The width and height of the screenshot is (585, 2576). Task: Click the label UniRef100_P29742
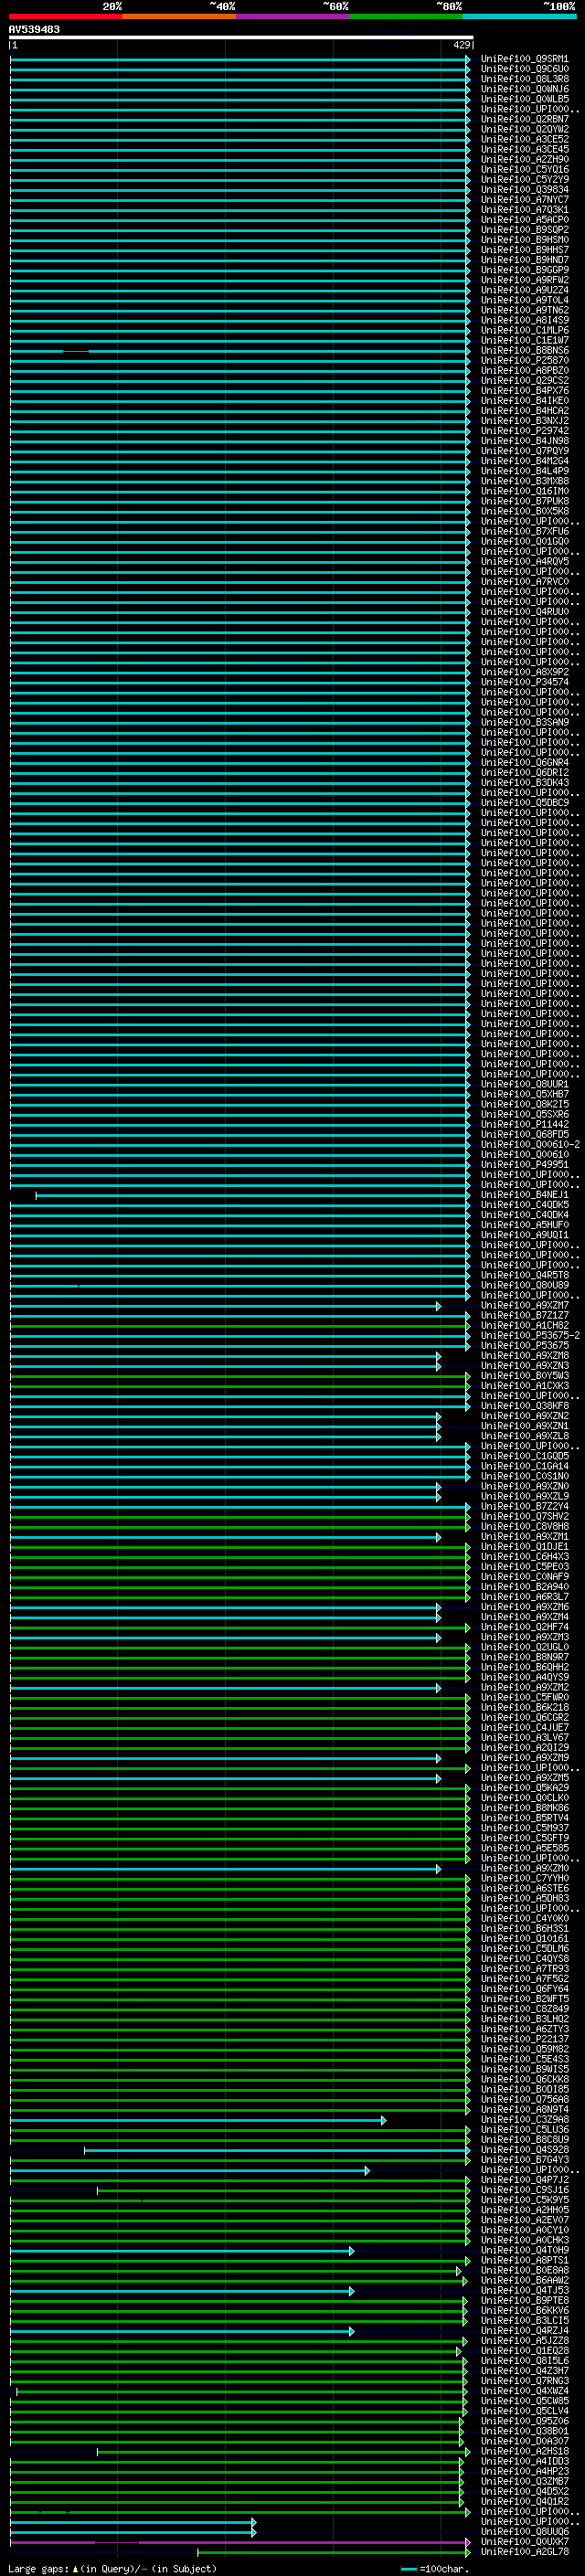(x=524, y=431)
